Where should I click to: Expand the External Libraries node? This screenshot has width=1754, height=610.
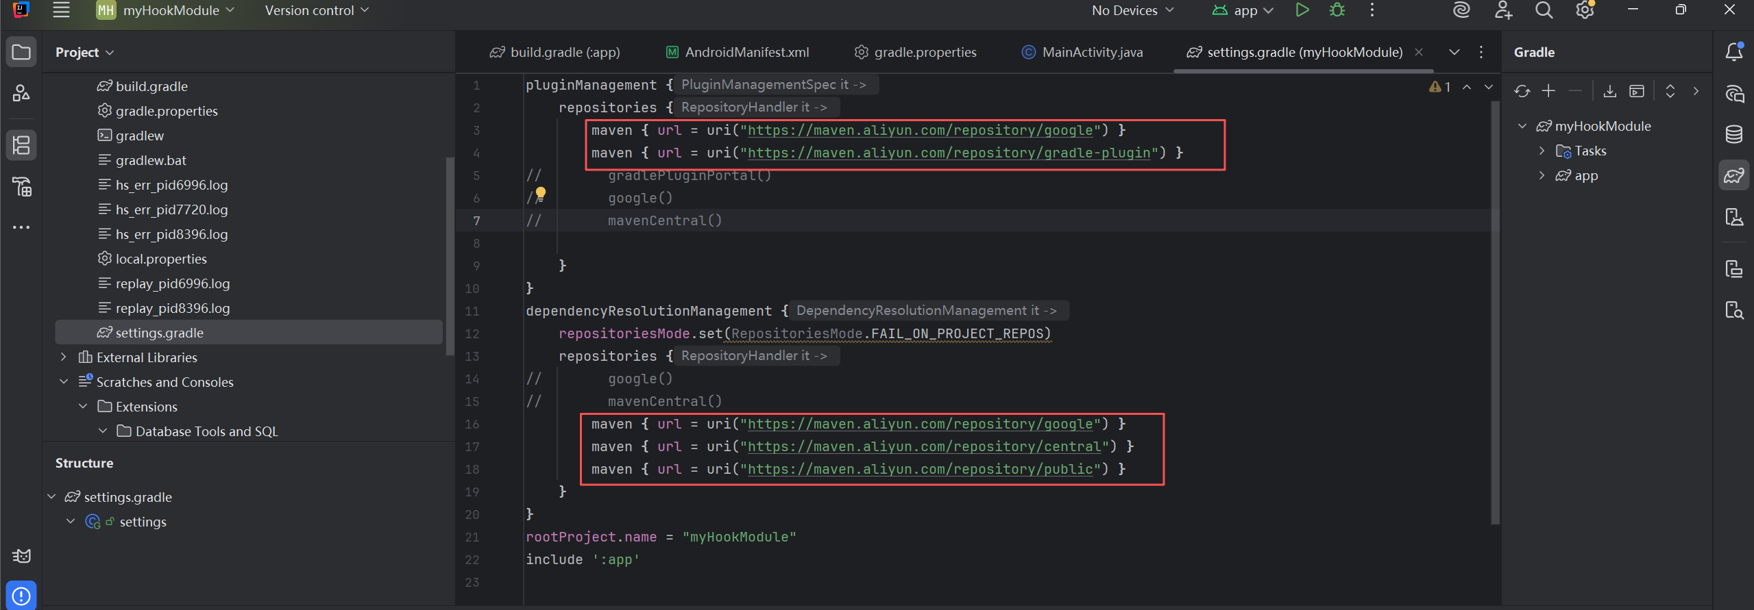click(x=63, y=357)
